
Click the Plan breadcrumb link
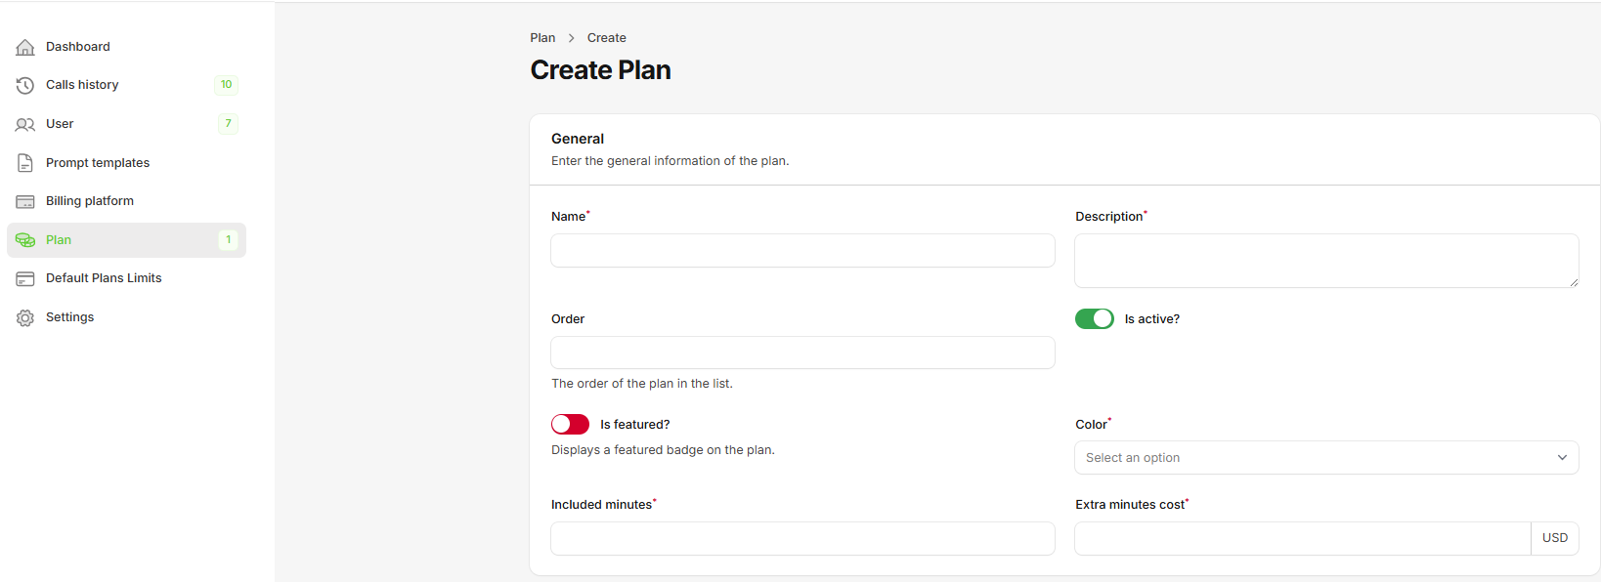click(542, 37)
